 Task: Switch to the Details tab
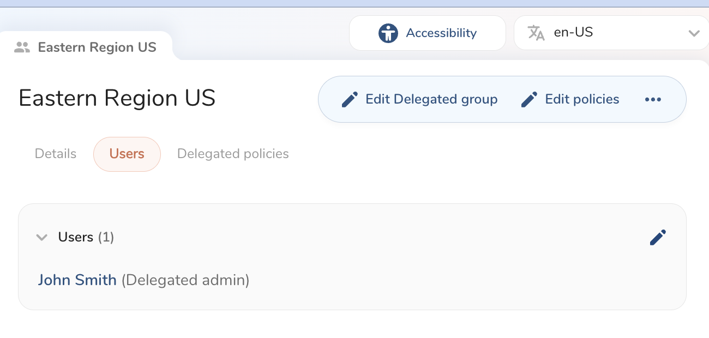pos(56,154)
